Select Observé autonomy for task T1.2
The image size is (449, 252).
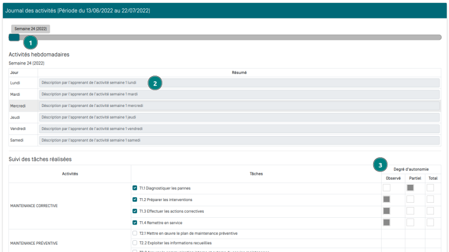[386, 199]
